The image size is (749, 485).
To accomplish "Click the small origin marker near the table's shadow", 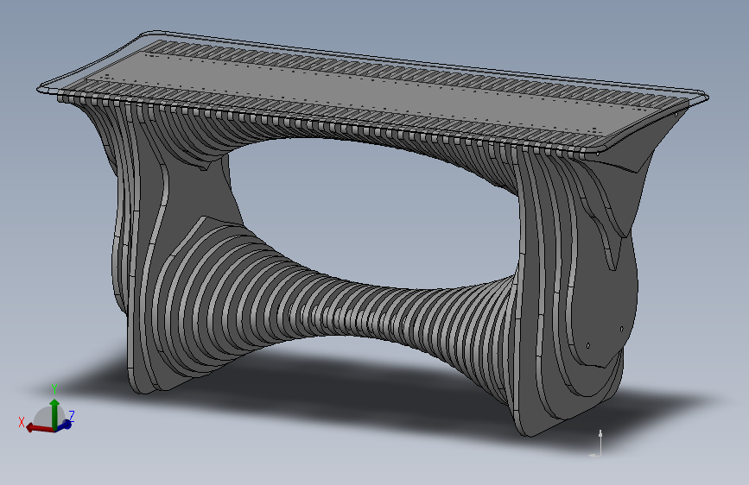I will 597,443.
